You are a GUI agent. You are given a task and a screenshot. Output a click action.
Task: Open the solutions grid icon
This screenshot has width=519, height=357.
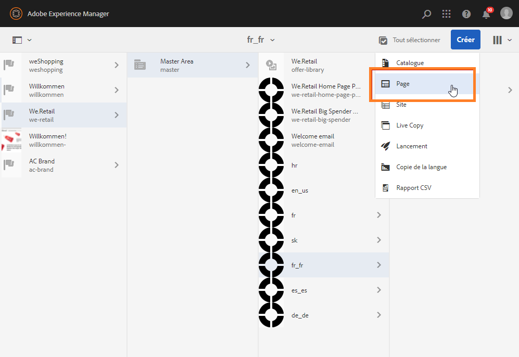pos(447,14)
